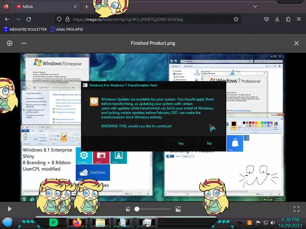The width and height of the screenshot is (306, 229).
Task: Click the Java icon in the system tray
Action: click(250, 222)
